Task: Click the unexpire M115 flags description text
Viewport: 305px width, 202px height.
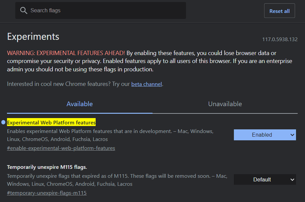Action: pyautogui.click(x=117, y=180)
